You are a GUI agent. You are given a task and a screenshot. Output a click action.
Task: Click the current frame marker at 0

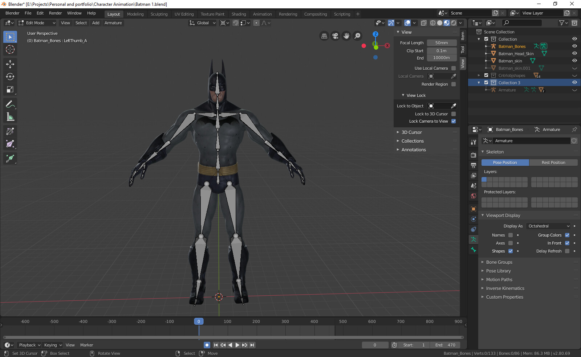199,321
